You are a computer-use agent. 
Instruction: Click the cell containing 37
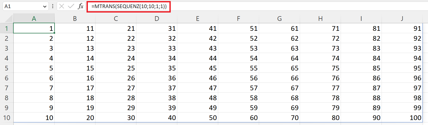(x=157, y=88)
